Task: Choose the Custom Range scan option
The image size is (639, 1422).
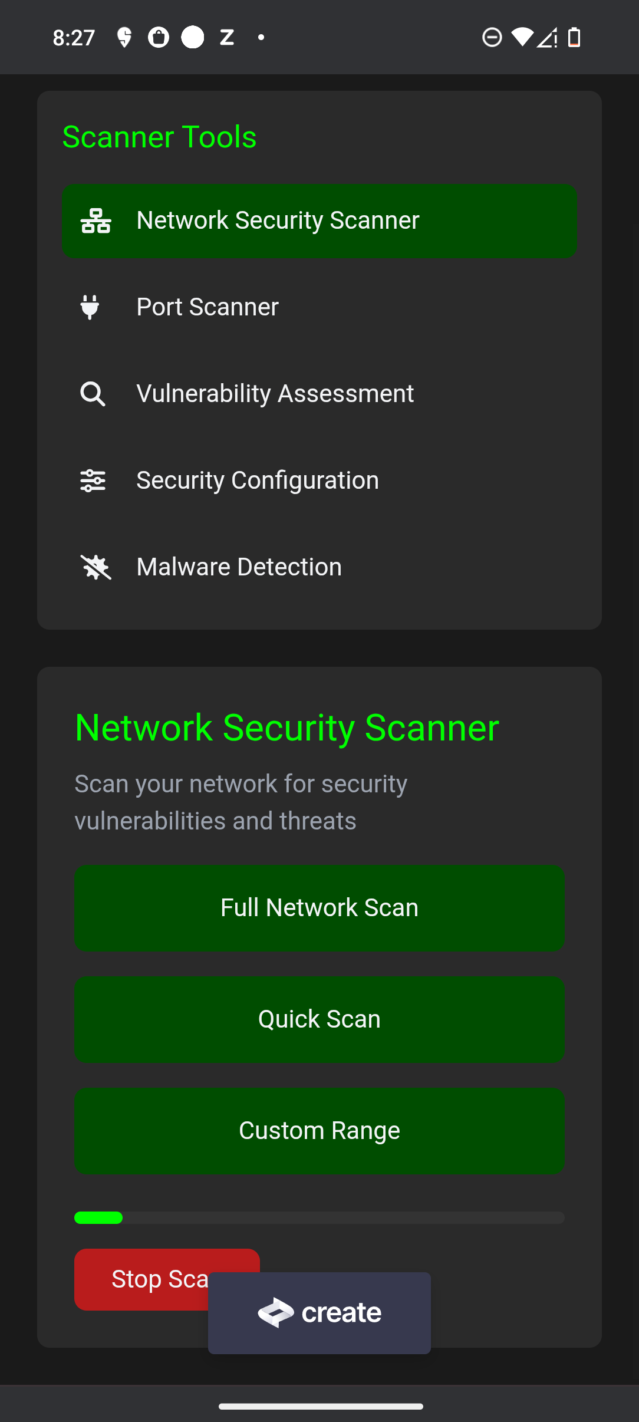Action: point(319,1131)
